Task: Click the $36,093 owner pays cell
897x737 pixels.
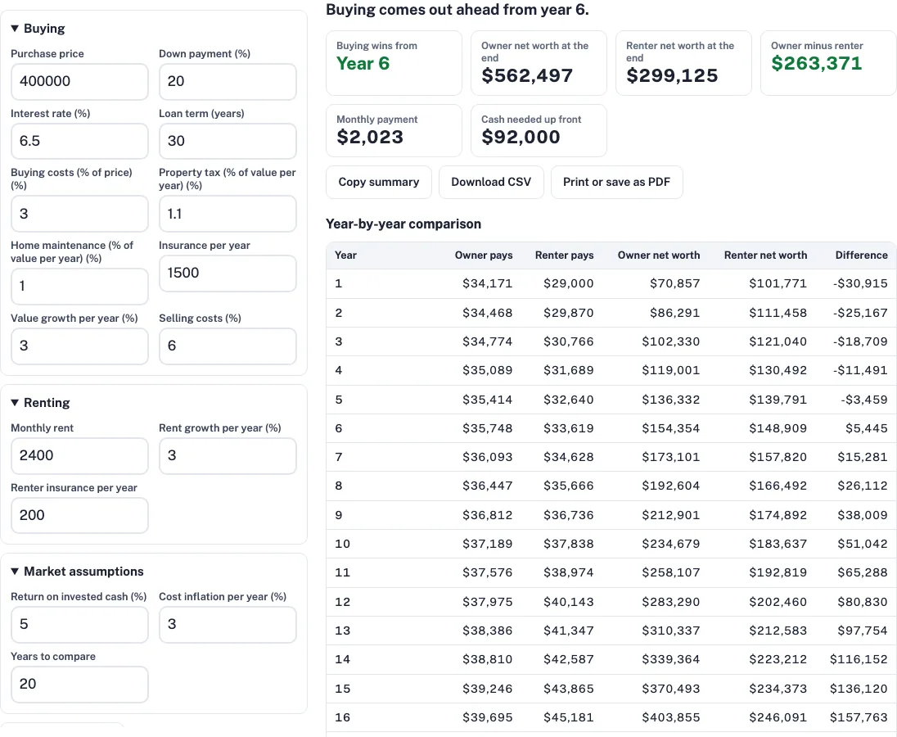Action: click(x=488, y=457)
